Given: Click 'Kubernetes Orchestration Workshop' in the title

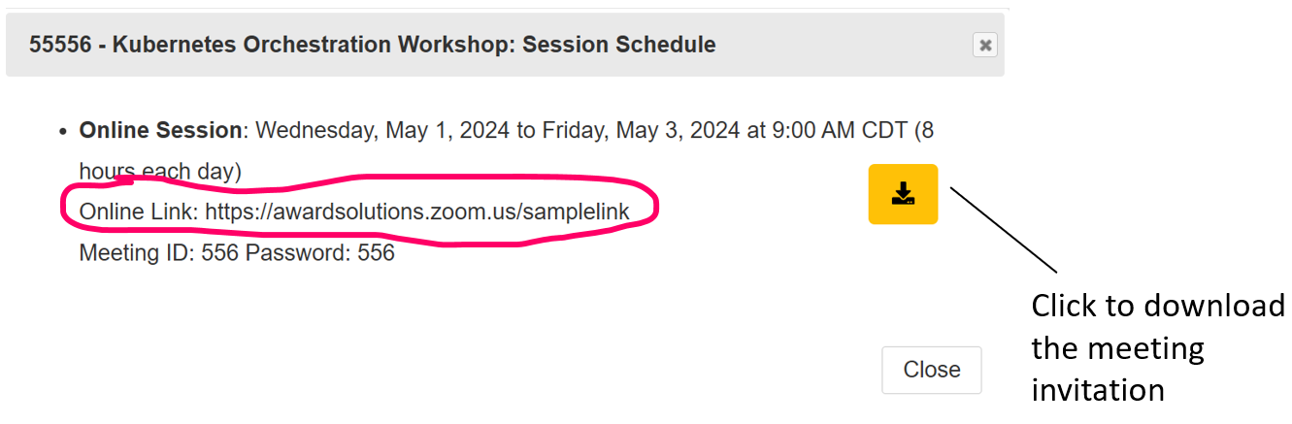Looking at the screenshot, I should coord(309,45).
